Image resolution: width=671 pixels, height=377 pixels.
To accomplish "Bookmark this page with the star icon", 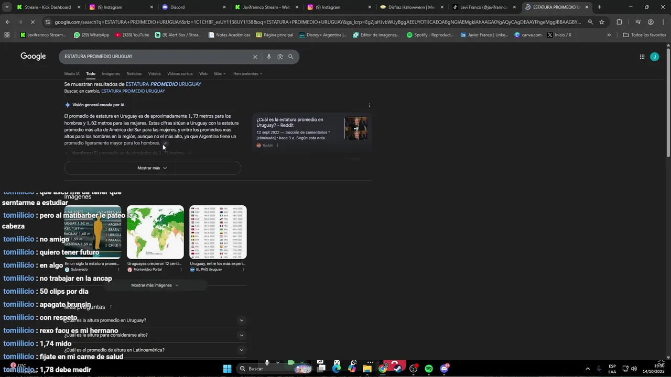I will pos(602,22).
